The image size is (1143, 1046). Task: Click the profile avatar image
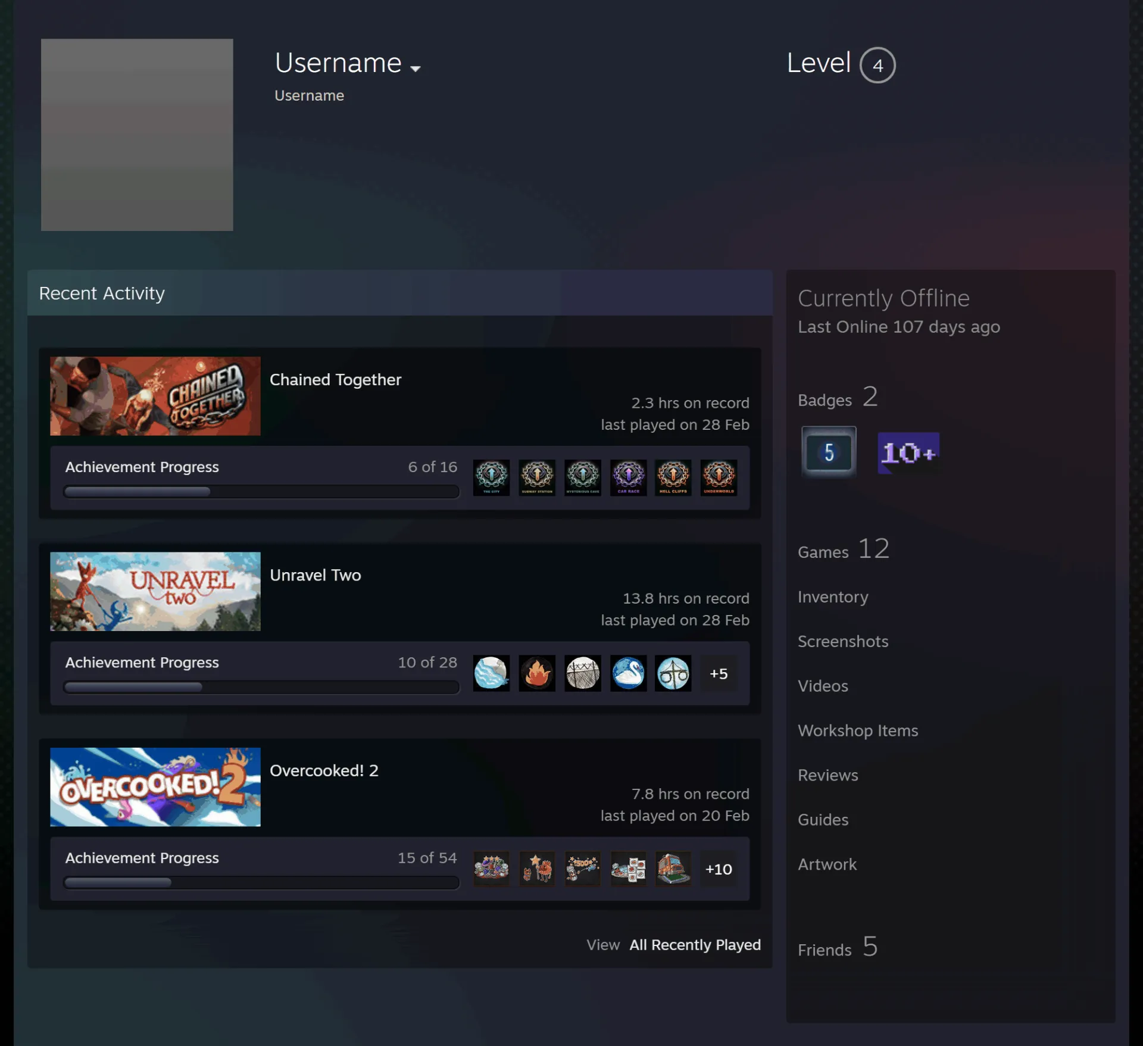pyautogui.click(x=137, y=135)
